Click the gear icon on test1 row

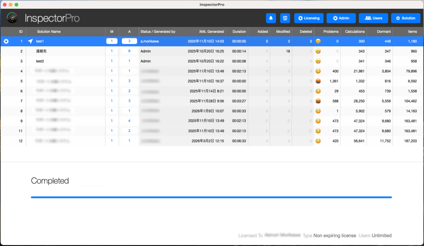click(6, 41)
